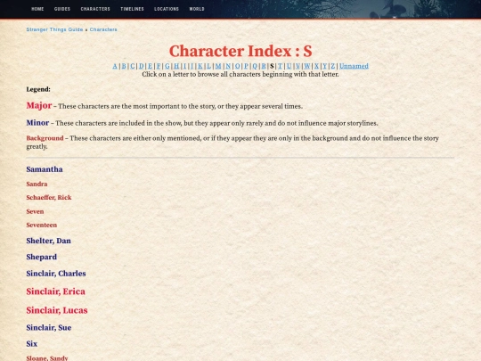Browse characters starting with letter V
The height and width of the screenshot is (361, 481).
tap(298, 66)
